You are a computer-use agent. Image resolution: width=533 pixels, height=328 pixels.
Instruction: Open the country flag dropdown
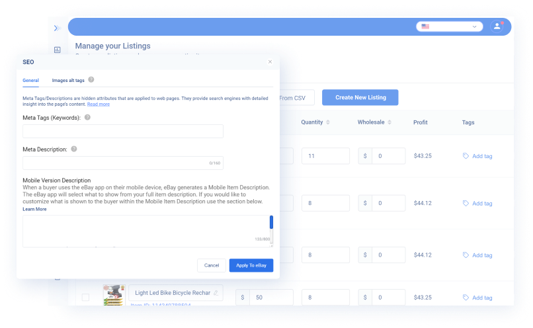[449, 26]
